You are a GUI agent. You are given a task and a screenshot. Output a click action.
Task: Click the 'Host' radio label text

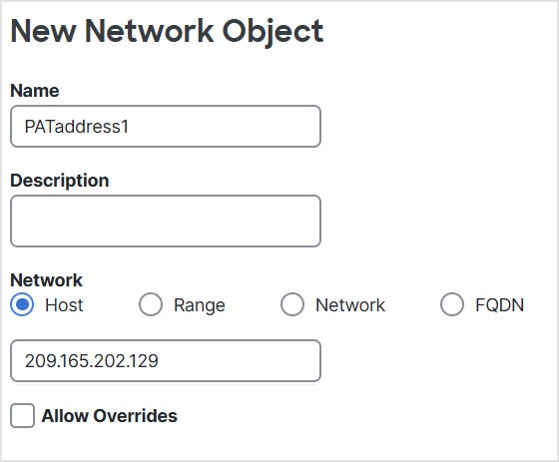64,305
